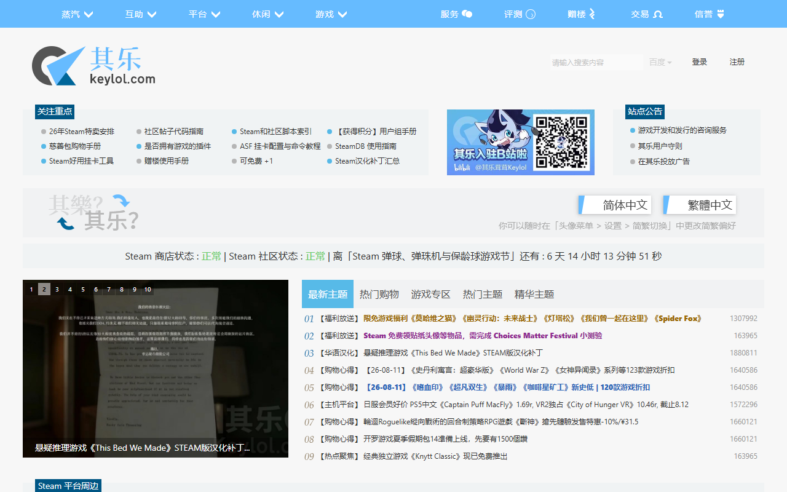
Task: Expand the 休闲 dropdown menu
Action: [268, 14]
